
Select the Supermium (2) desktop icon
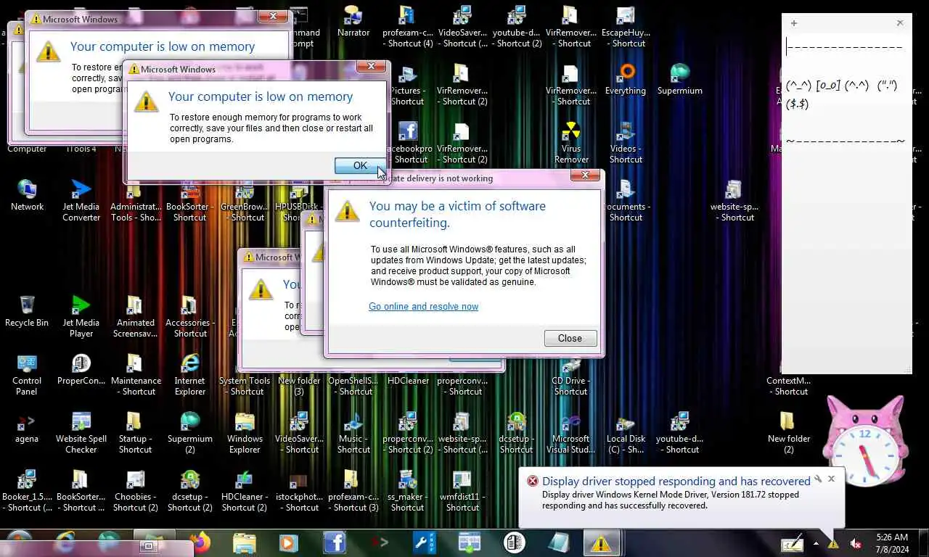coord(190,433)
